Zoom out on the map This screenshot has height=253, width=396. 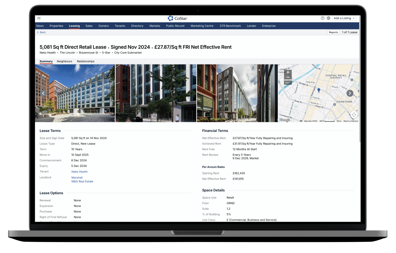tap(288, 77)
